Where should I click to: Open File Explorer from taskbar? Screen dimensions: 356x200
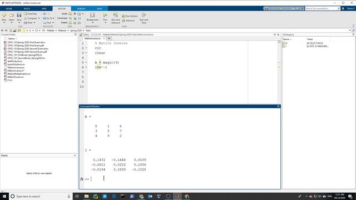(87, 196)
